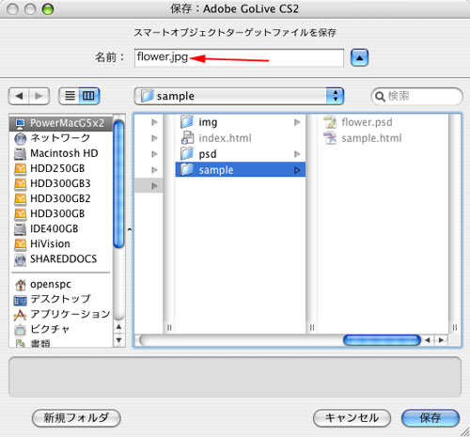Go to デスクトップ desktop folder
The image size is (470, 437).
61,299
